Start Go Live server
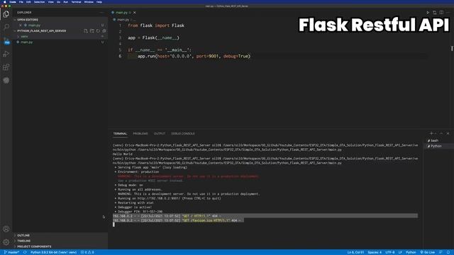 (428, 252)
